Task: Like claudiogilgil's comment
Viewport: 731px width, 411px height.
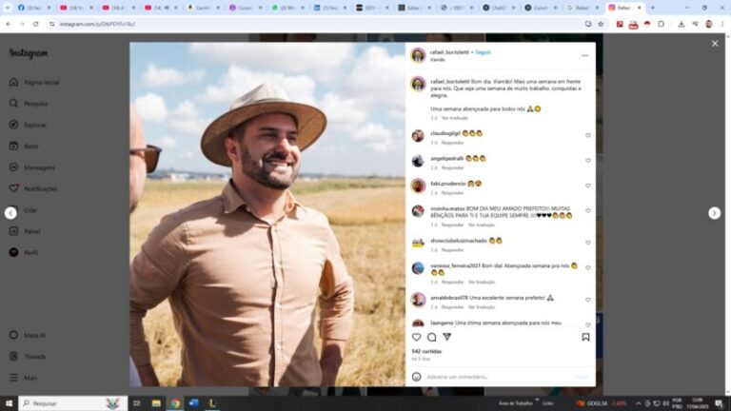Action: [x=587, y=136]
